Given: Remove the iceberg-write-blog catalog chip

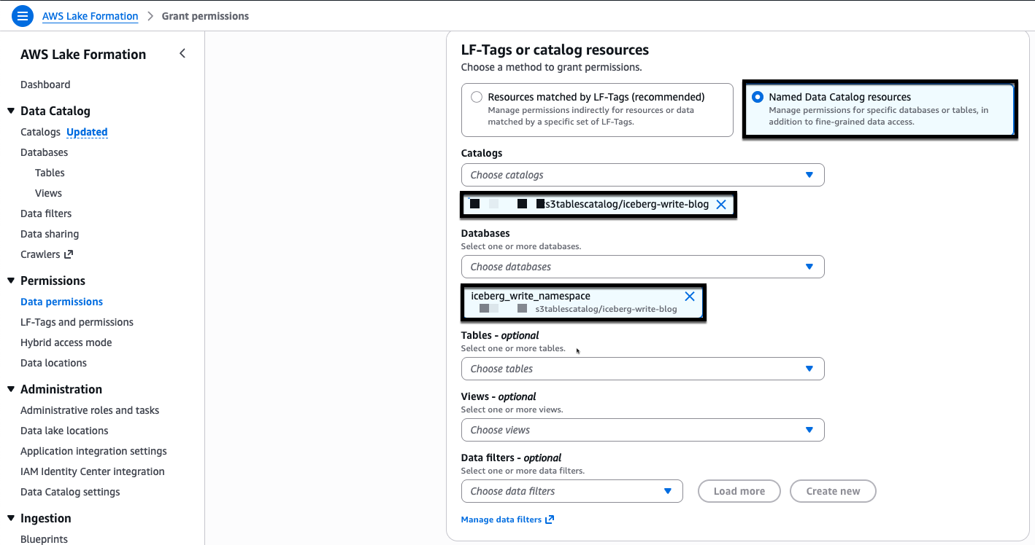Looking at the screenshot, I should (721, 205).
